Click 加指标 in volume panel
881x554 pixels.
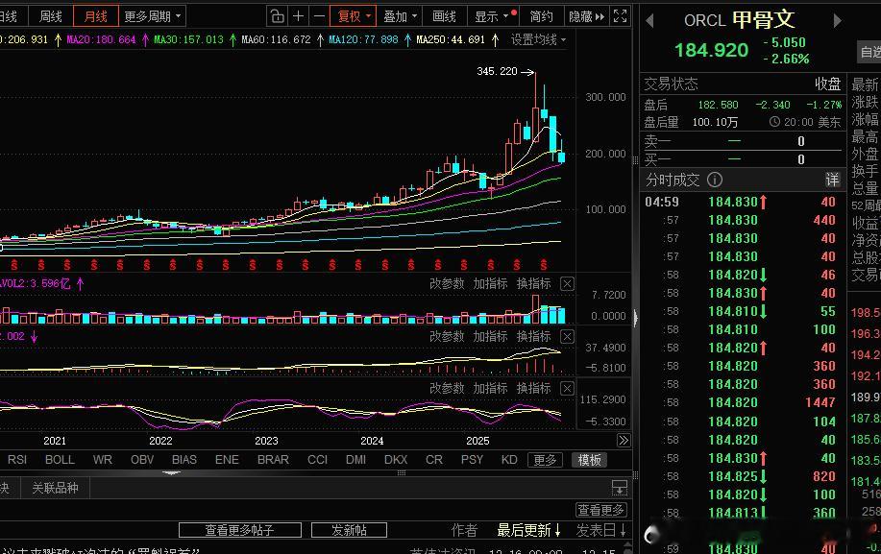490,283
